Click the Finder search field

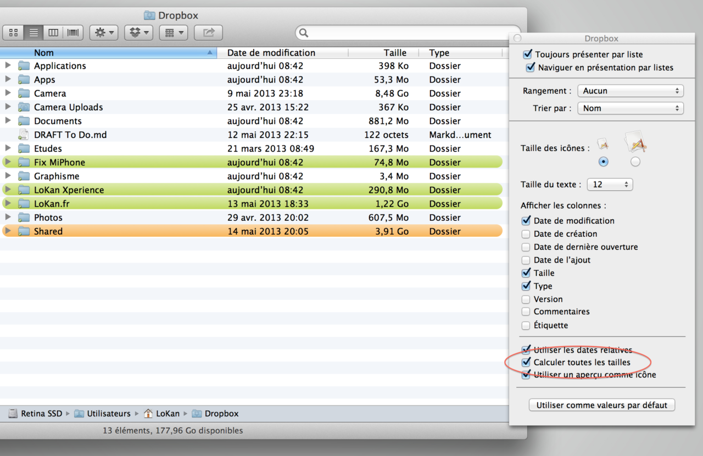click(x=406, y=33)
